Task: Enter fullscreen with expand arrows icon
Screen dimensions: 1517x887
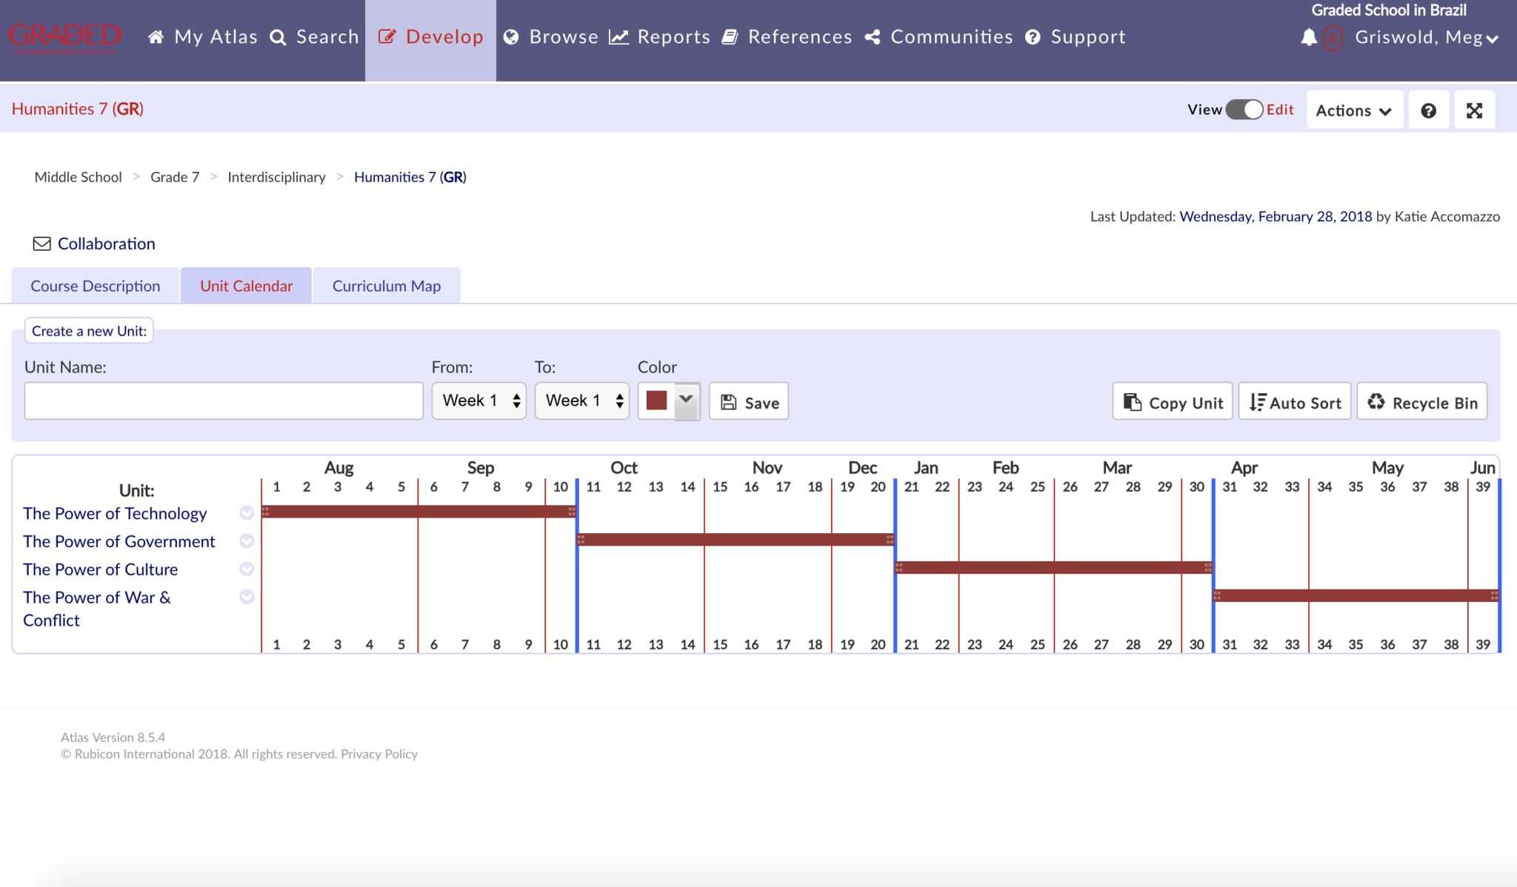Action: (1474, 110)
